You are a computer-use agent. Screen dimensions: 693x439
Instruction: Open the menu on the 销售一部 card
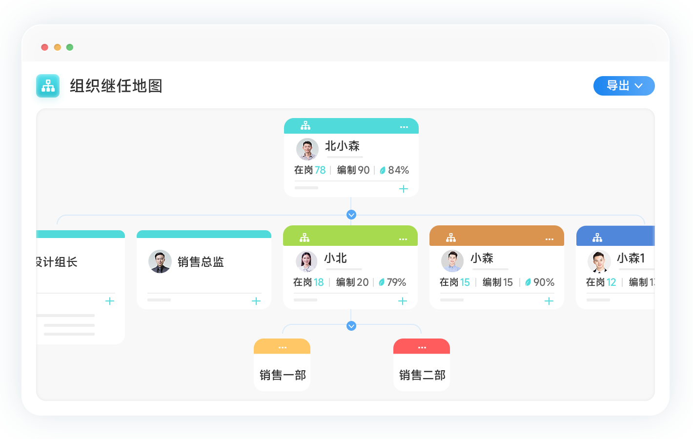(x=283, y=347)
